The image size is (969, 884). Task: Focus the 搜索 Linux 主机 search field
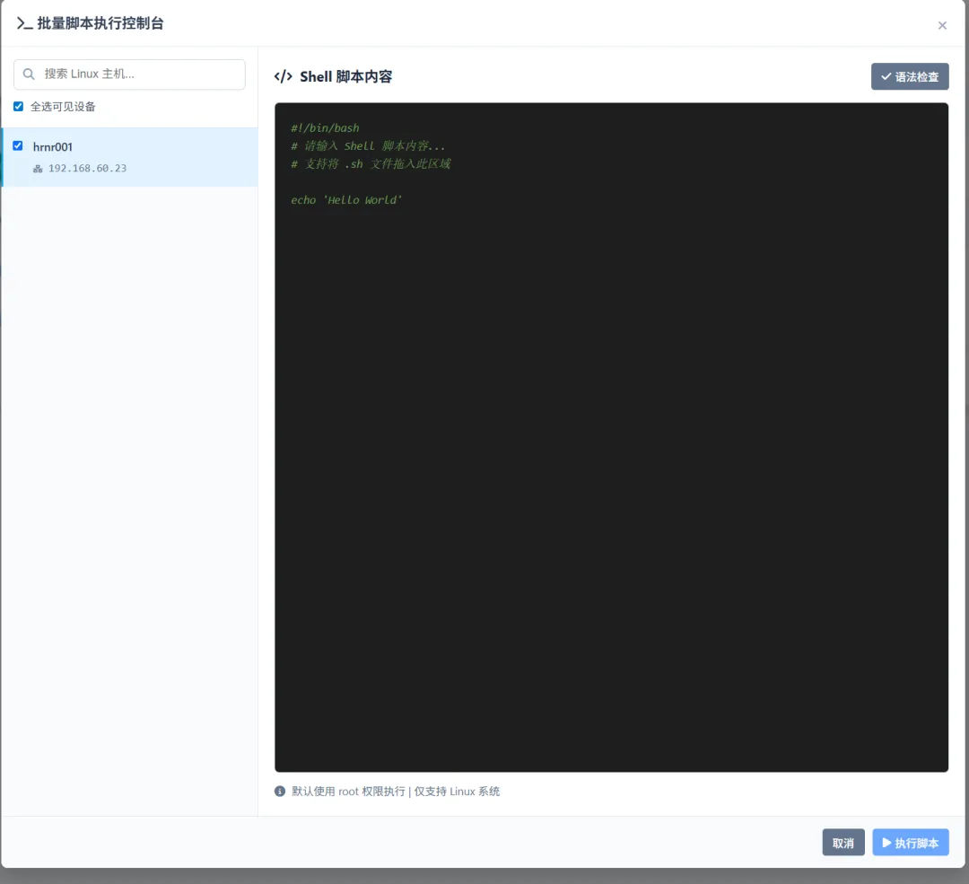[x=129, y=74]
